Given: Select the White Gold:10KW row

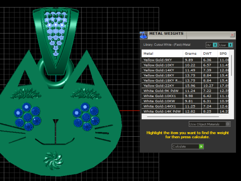Looking at the screenshot, I should 185,101.
